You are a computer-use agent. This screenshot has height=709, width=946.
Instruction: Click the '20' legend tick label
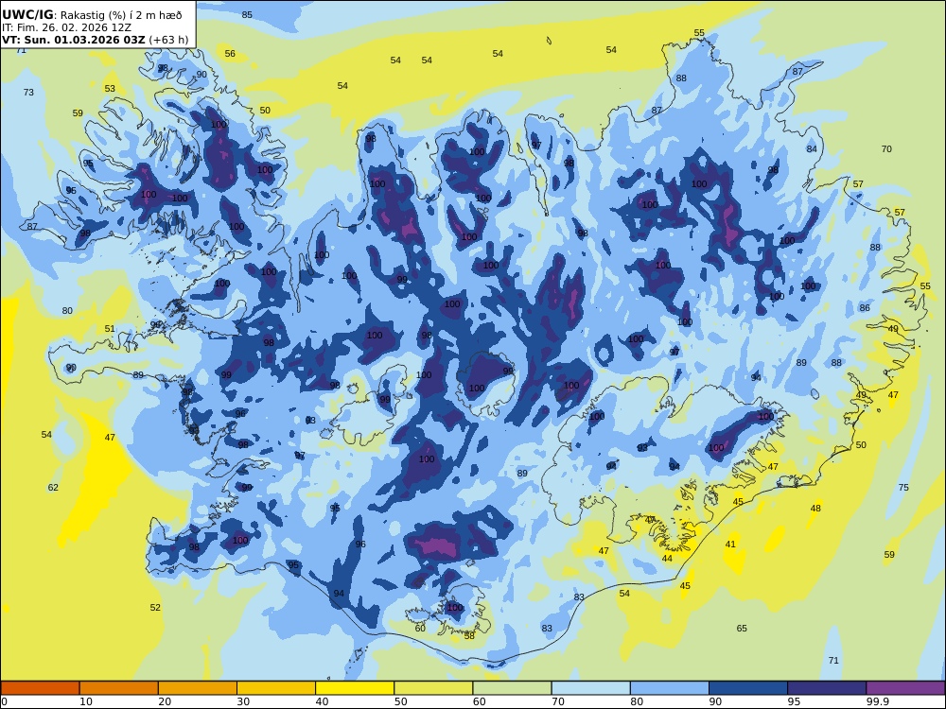(x=165, y=701)
